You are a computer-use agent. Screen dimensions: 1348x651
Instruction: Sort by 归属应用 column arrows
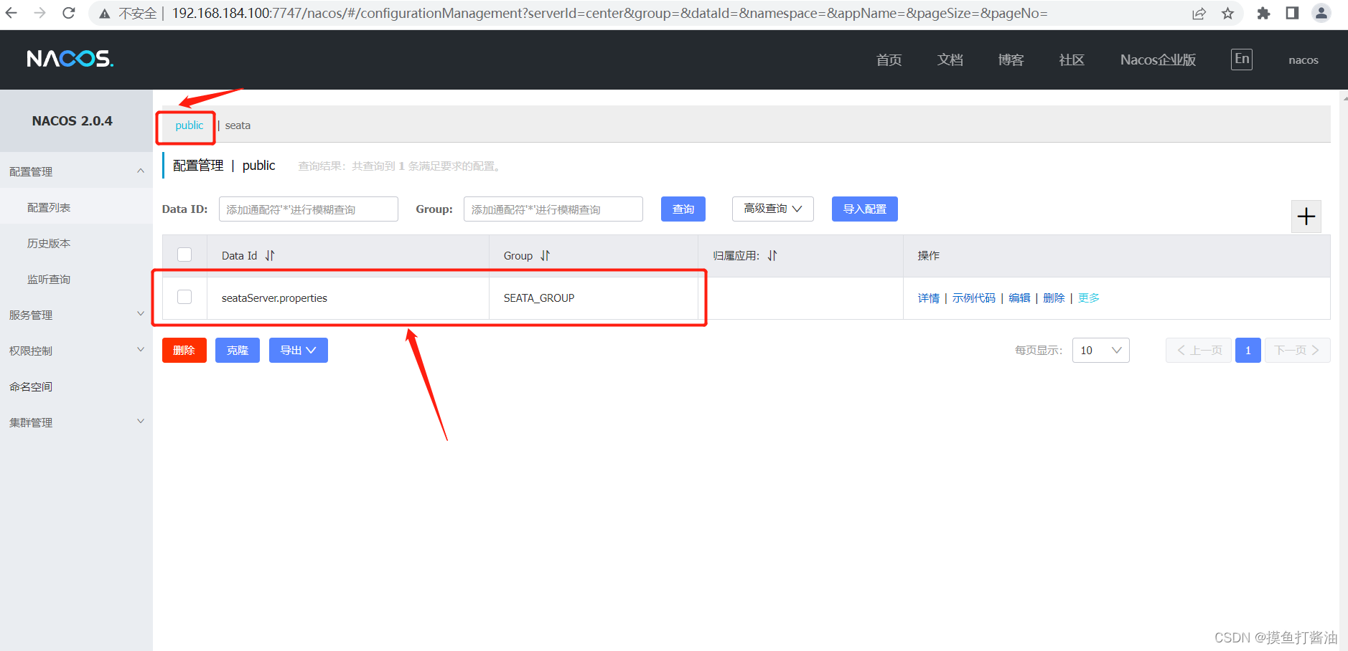pyautogui.click(x=772, y=255)
